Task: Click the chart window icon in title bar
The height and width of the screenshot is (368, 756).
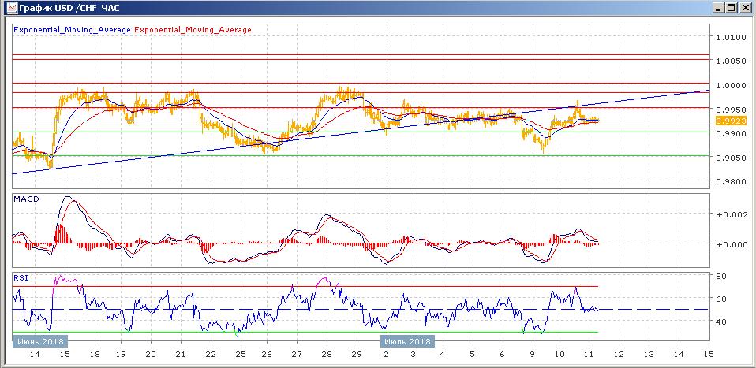Action: click(9, 8)
